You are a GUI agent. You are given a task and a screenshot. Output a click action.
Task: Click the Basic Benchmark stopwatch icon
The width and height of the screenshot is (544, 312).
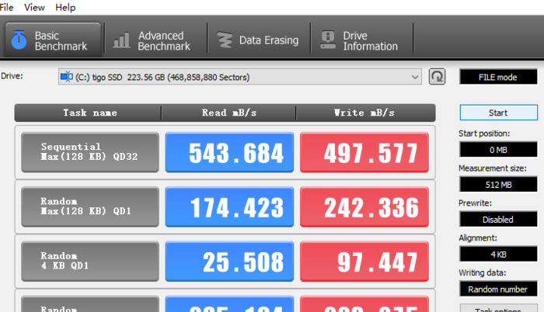(x=19, y=40)
